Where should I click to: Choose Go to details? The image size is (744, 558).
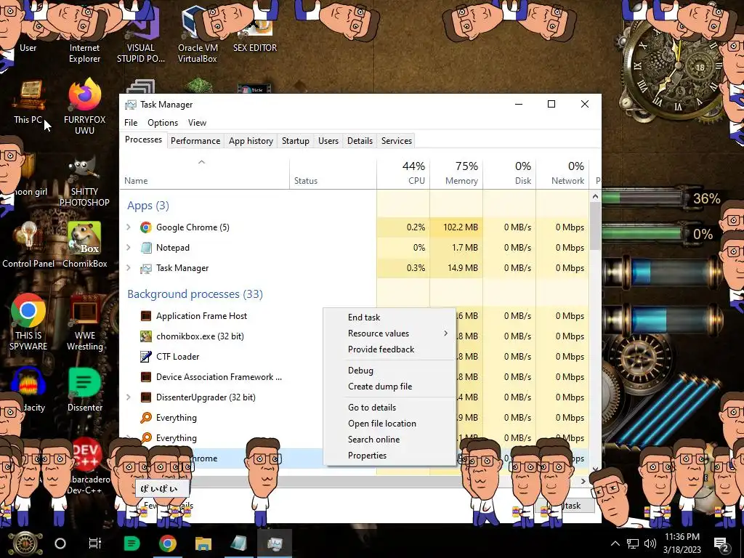(x=389, y=408)
